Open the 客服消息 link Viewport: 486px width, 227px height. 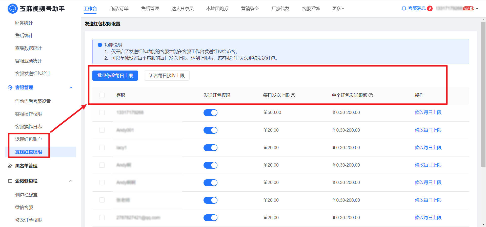point(417,8)
